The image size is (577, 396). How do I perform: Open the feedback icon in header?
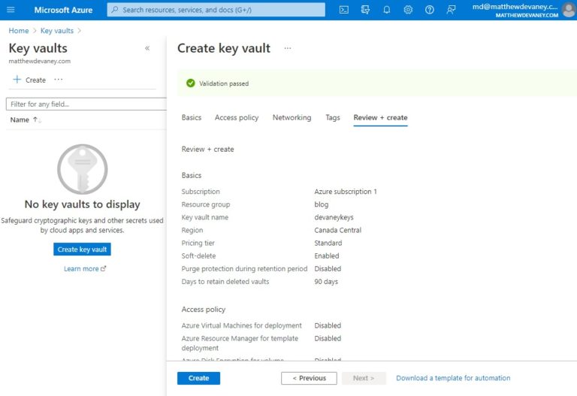point(451,10)
